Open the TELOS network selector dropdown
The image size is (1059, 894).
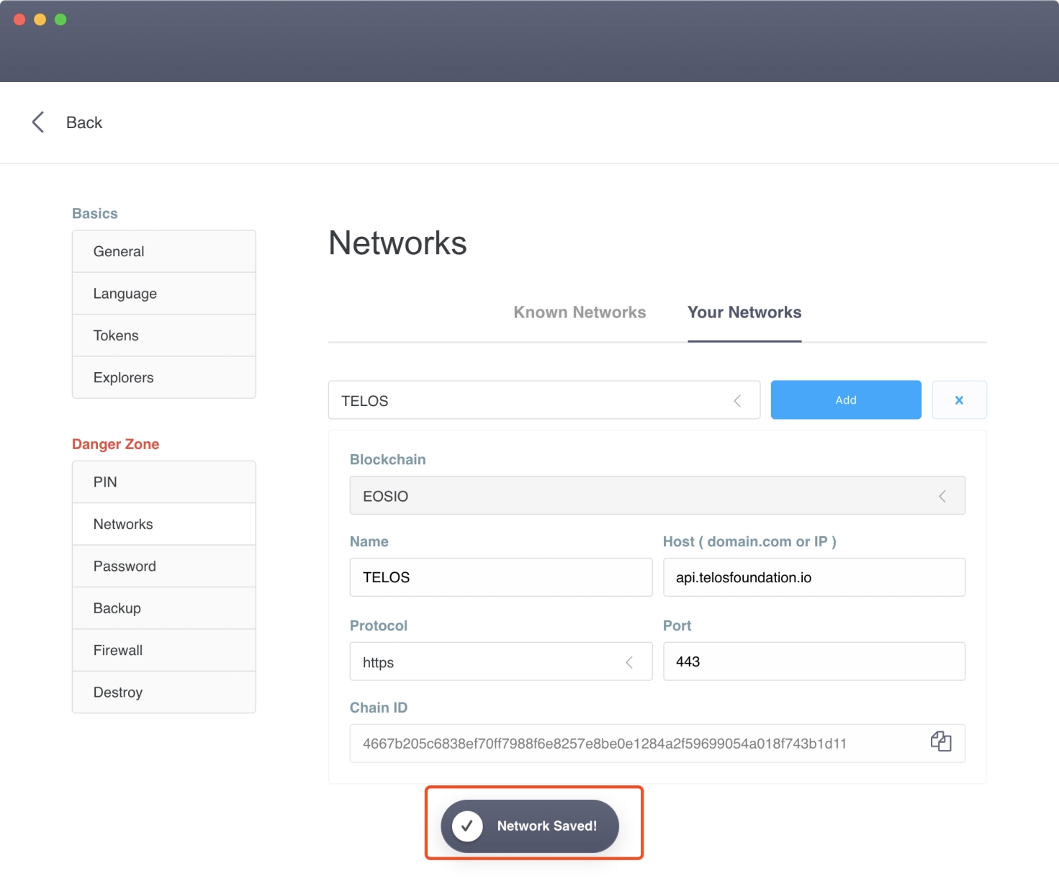(544, 400)
